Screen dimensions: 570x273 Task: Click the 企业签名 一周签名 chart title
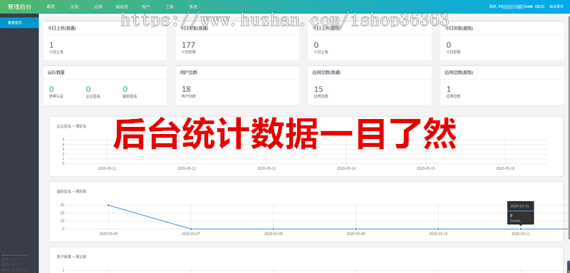tap(71, 126)
